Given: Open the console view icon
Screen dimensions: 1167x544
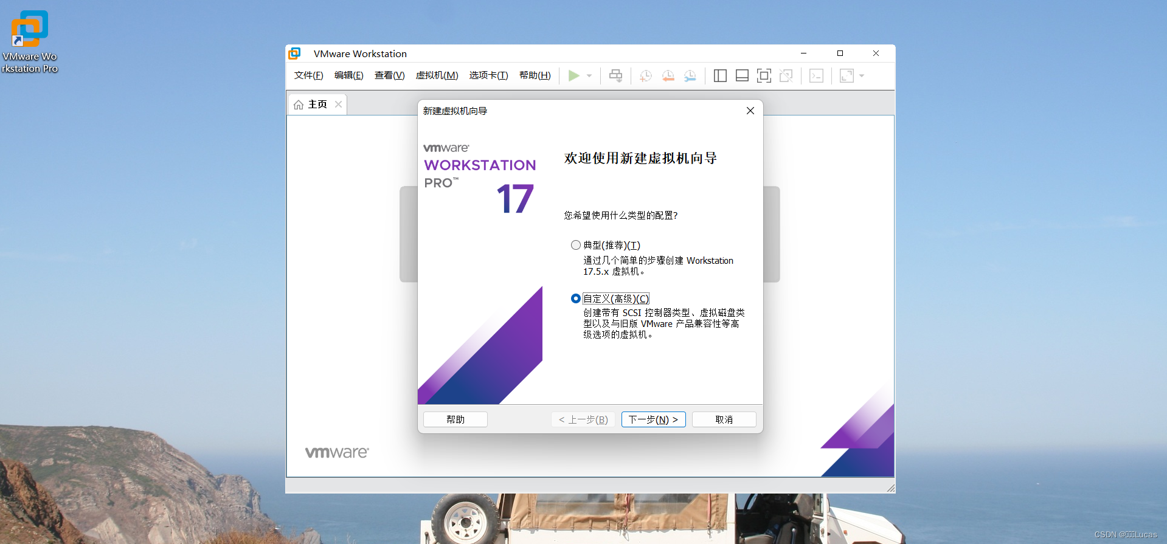Looking at the screenshot, I should pos(816,75).
